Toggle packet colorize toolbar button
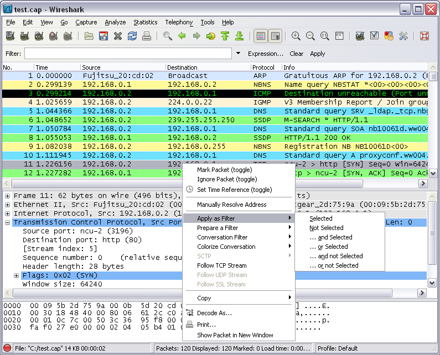The height and width of the screenshot is (355, 440). [261, 36]
